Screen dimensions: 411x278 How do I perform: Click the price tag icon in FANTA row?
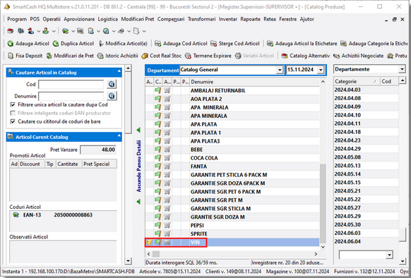(x=157, y=167)
